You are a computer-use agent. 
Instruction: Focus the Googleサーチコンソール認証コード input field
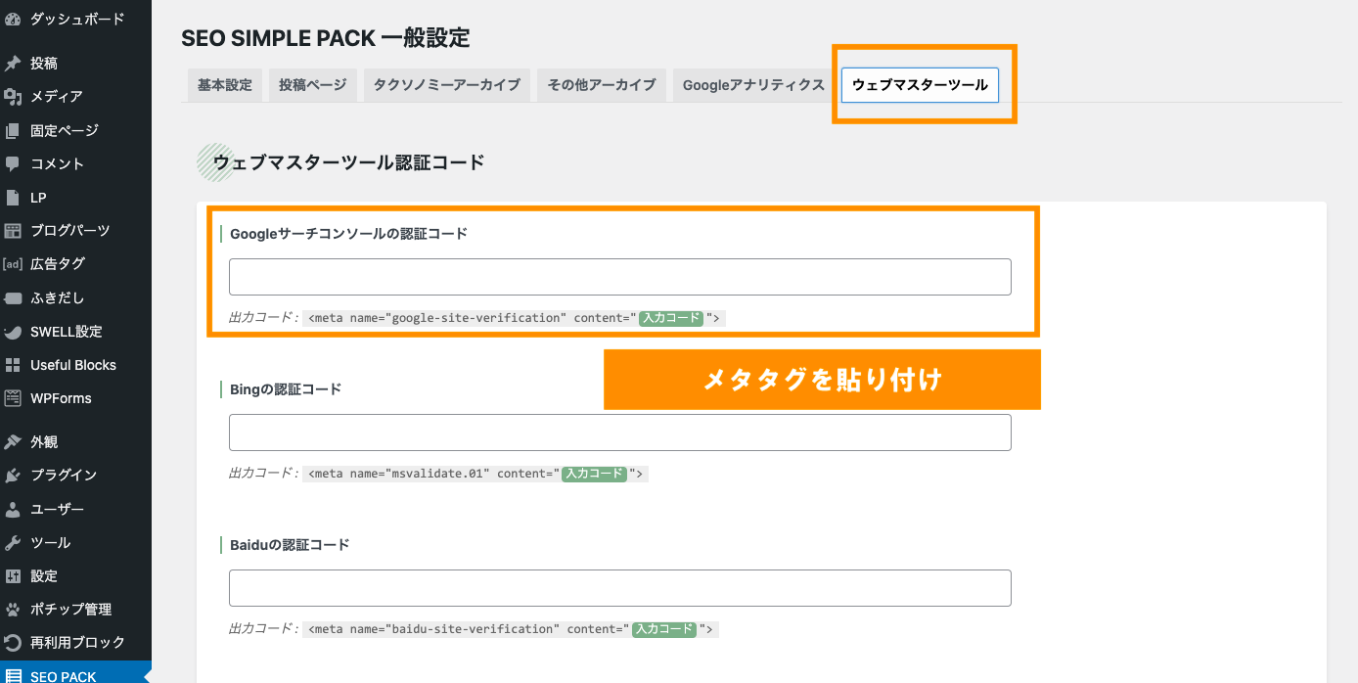coord(620,277)
